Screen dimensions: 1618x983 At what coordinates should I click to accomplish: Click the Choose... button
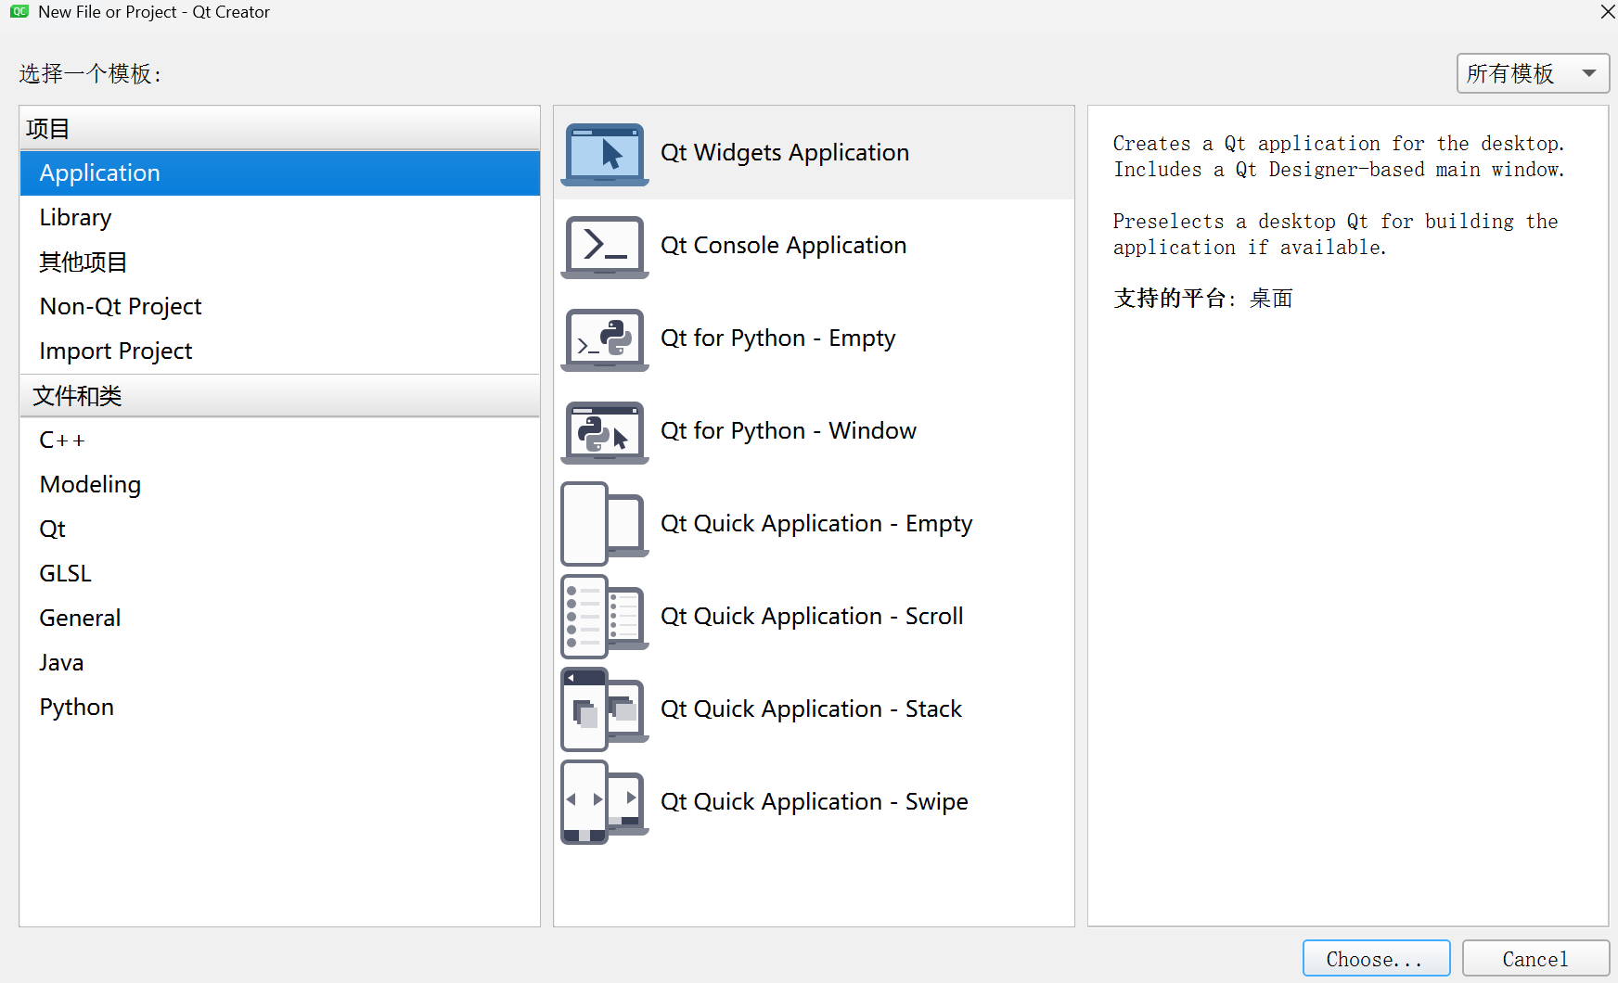[1376, 959]
